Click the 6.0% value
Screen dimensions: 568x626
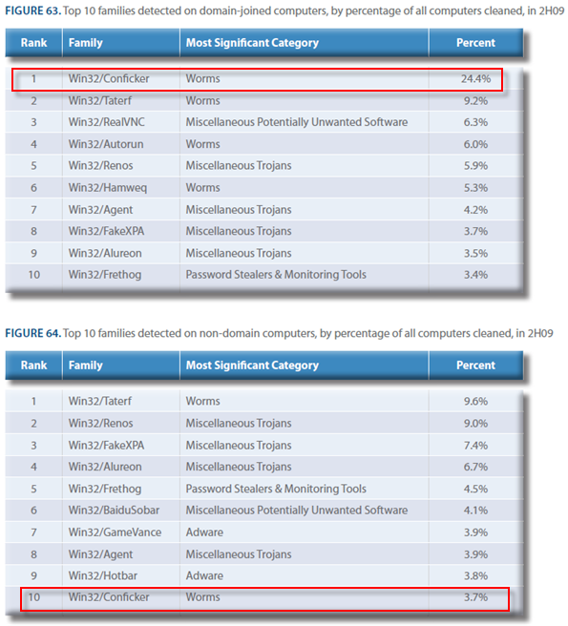(x=475, y=144)
